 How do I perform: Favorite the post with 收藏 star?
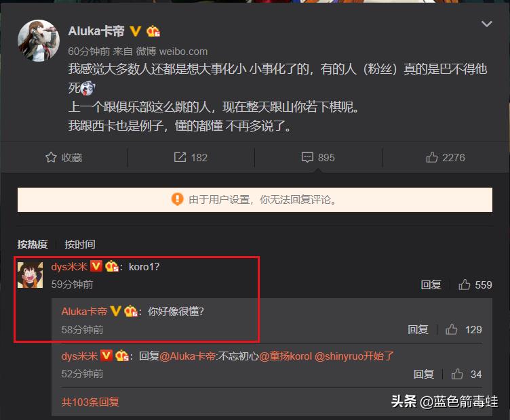tap(64, 158)
